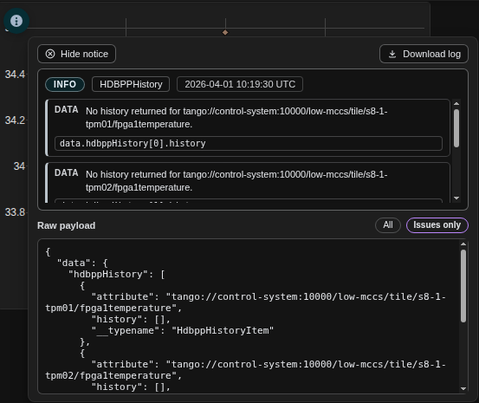
Task: Click the raw payload scrollbar up arrow
Action: (463, 244)
